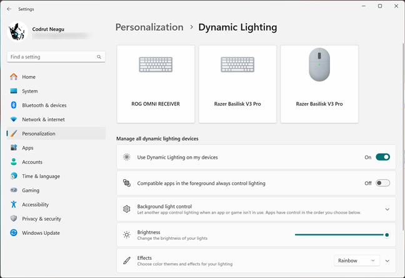Open ROG OMNI RECEIVER device card
This screenshot has width=405, height=278.
pyautogui.click(x=156, y=84)
